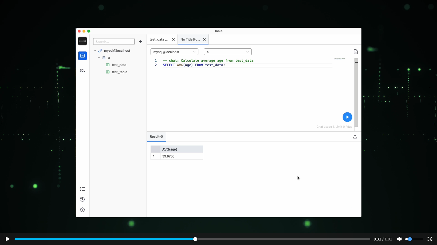The height and width of the screenshot is (245, 437).
Task: Open the database 'a' dropdown
Action: [228, 52]
